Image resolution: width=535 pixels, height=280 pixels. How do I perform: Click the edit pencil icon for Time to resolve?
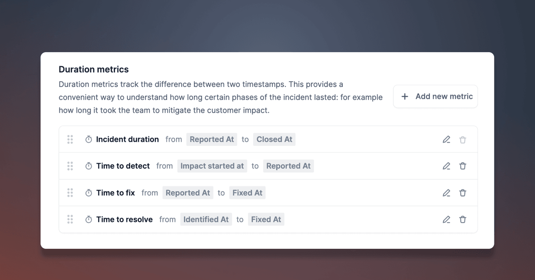tap(446, 219)
